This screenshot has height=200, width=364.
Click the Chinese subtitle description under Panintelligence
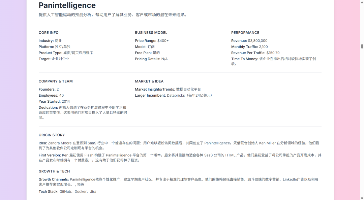(113, 15)
